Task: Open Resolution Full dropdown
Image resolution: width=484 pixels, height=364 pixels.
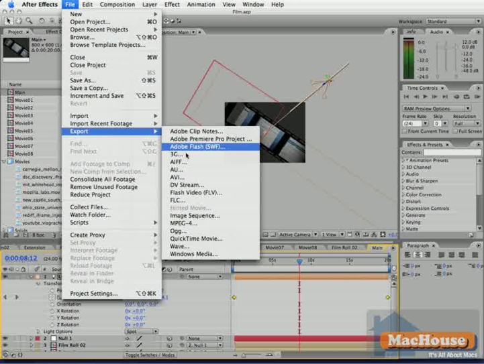Action: pyautogui.click(x=467, y=123)
